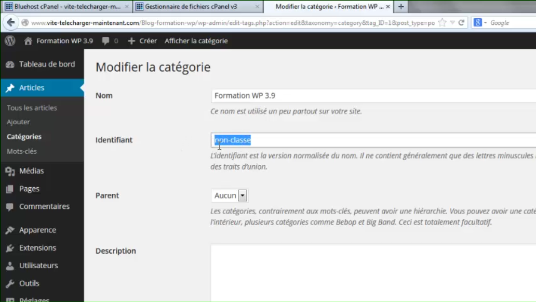Click the Articles pushpin icon
This screenshot has height=302, width=536.
coord(10,88)
